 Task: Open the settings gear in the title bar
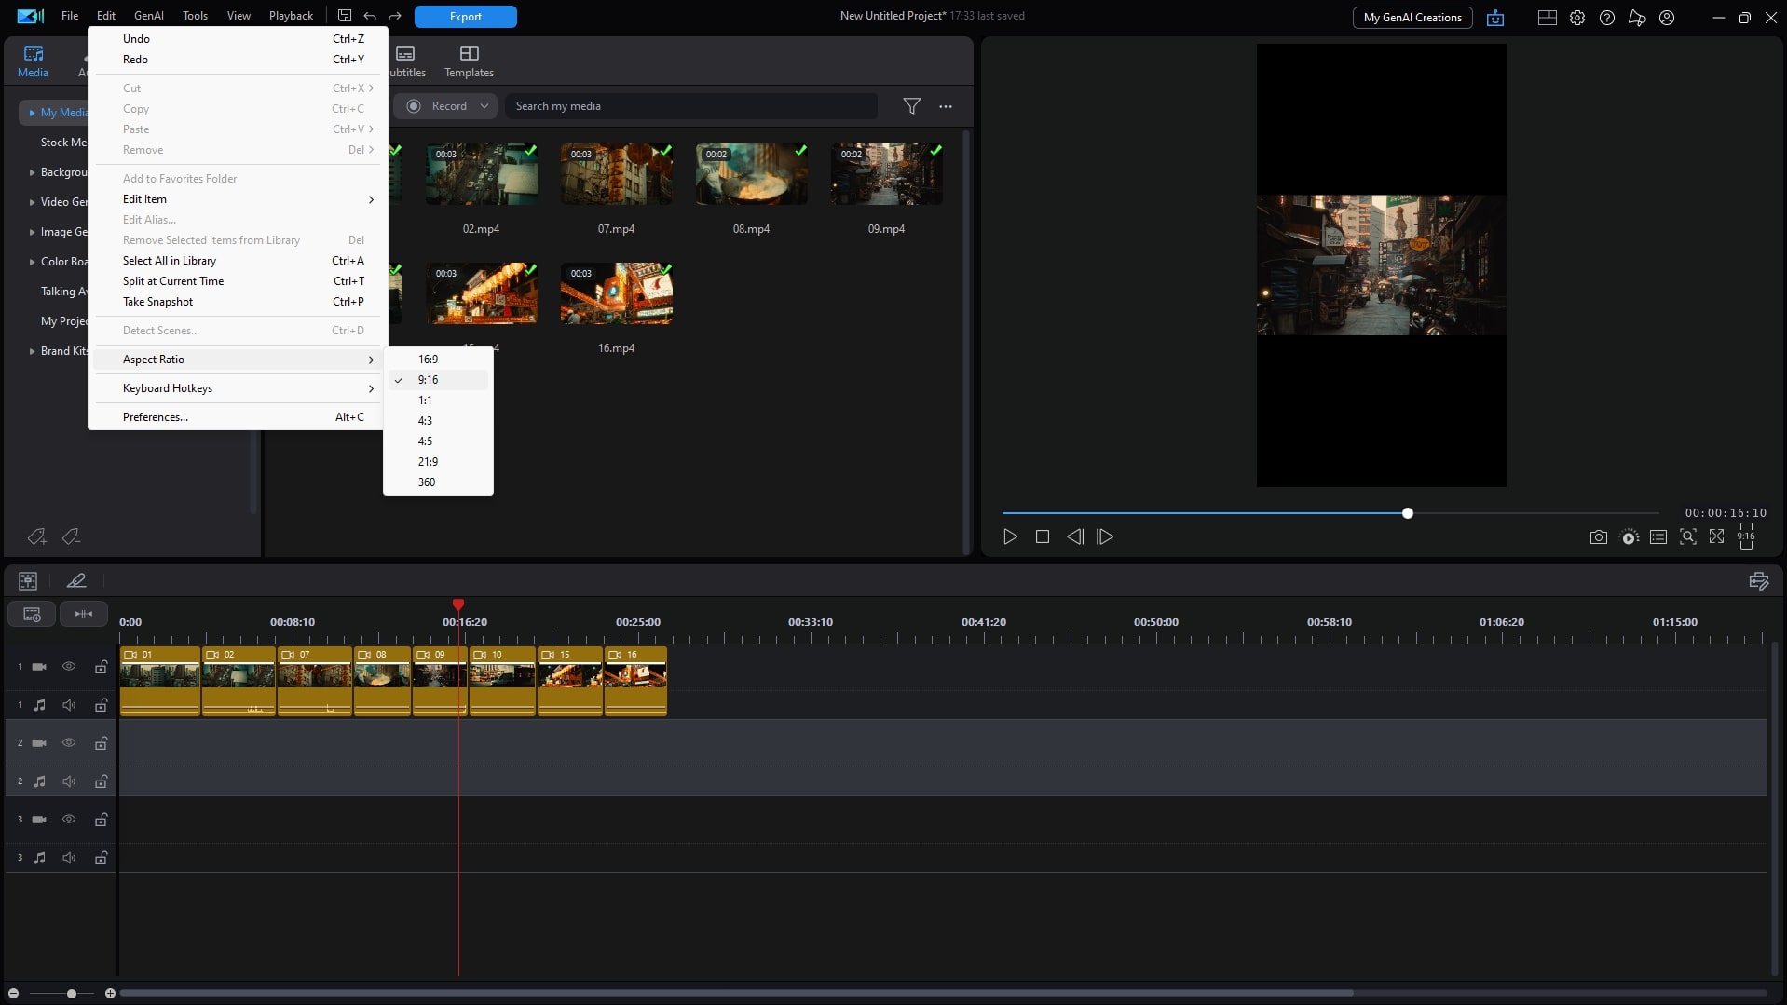(1577, 17)
